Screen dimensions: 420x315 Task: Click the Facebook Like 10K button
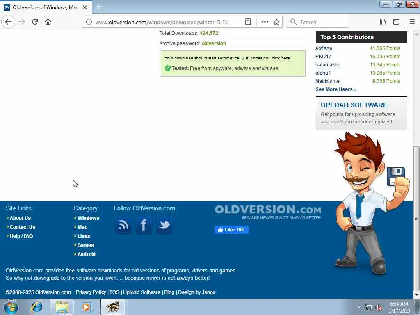231,230
